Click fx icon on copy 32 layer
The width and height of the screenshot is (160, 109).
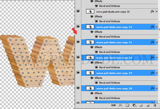click(x=152, y=27)
